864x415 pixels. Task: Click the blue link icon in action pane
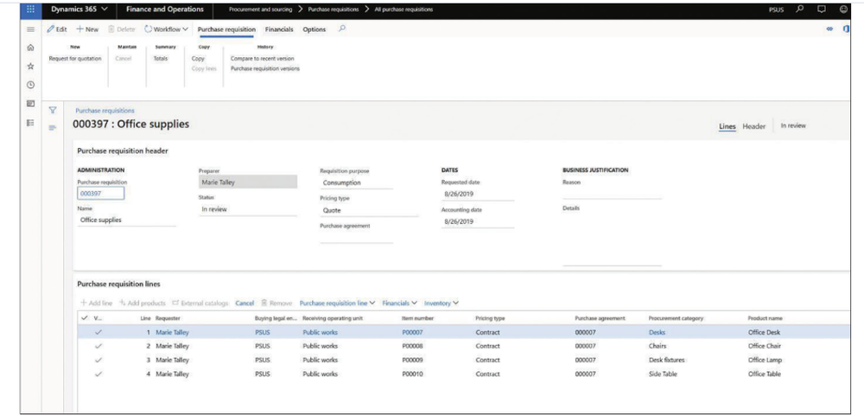coord(829,29)
